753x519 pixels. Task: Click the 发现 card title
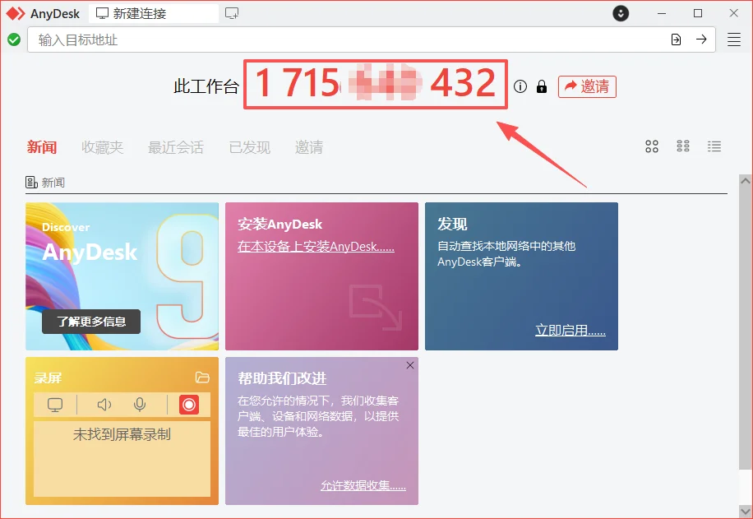(452, 224)
